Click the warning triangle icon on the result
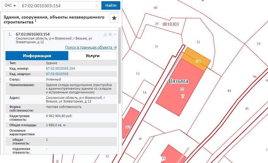 [x=105, y=34]
